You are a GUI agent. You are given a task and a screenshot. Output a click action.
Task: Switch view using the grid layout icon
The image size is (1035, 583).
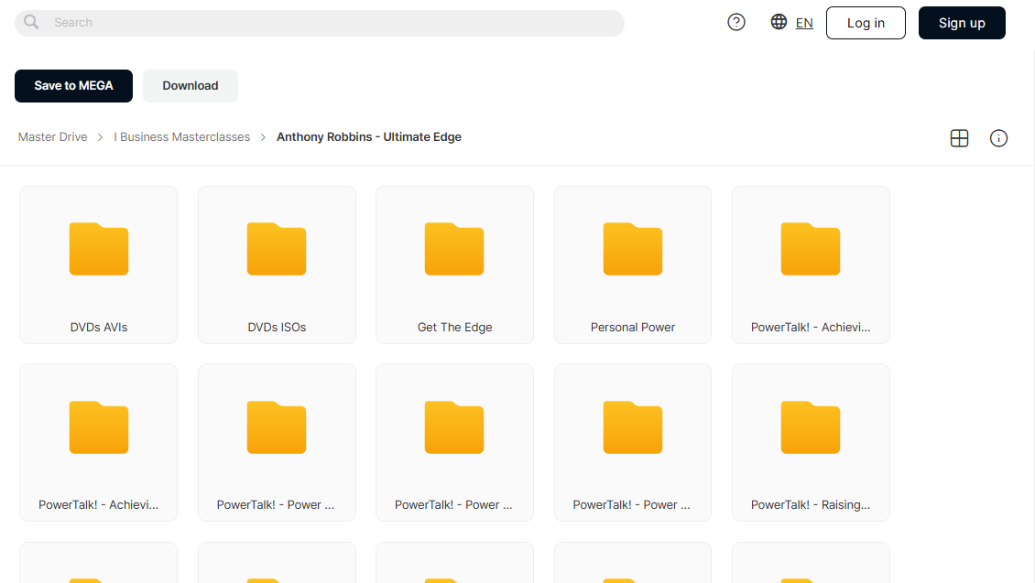click(x=959, y=138)
